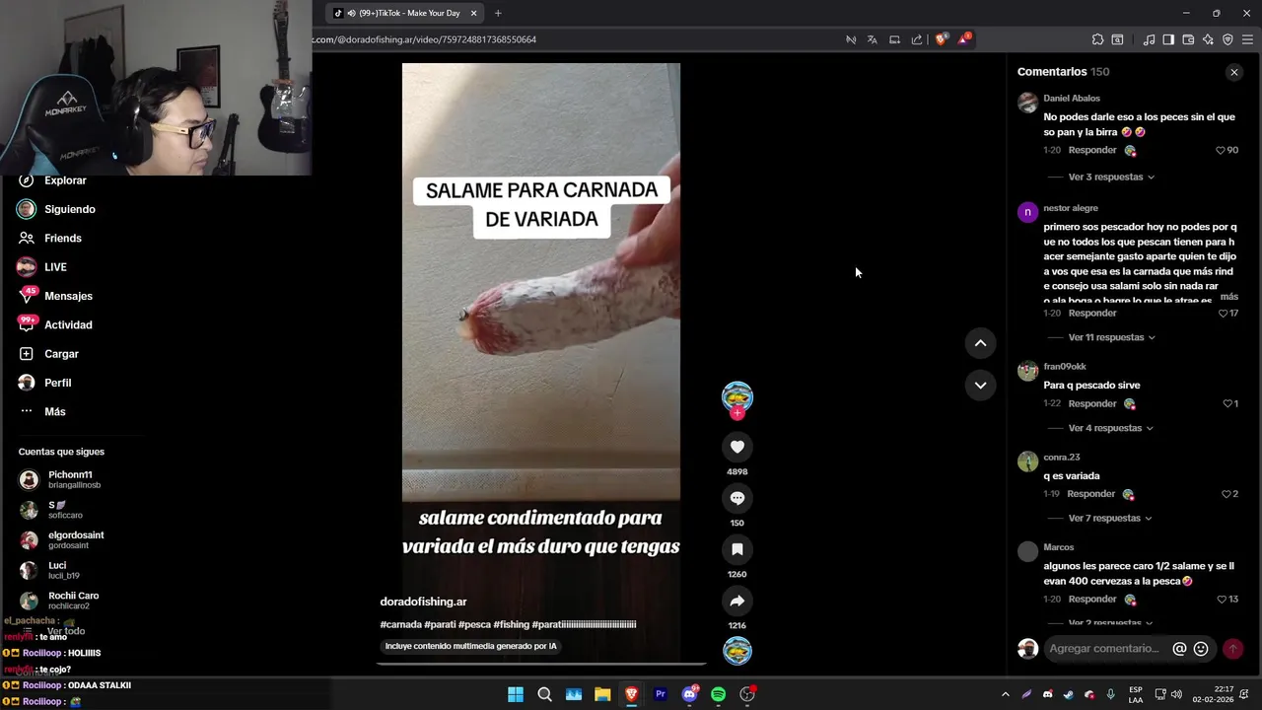Image resolution: width=1262 pixels, height=710 pixels.
Task: Open File Explorer from the taskbar
Action: click(x=602, y=694)
